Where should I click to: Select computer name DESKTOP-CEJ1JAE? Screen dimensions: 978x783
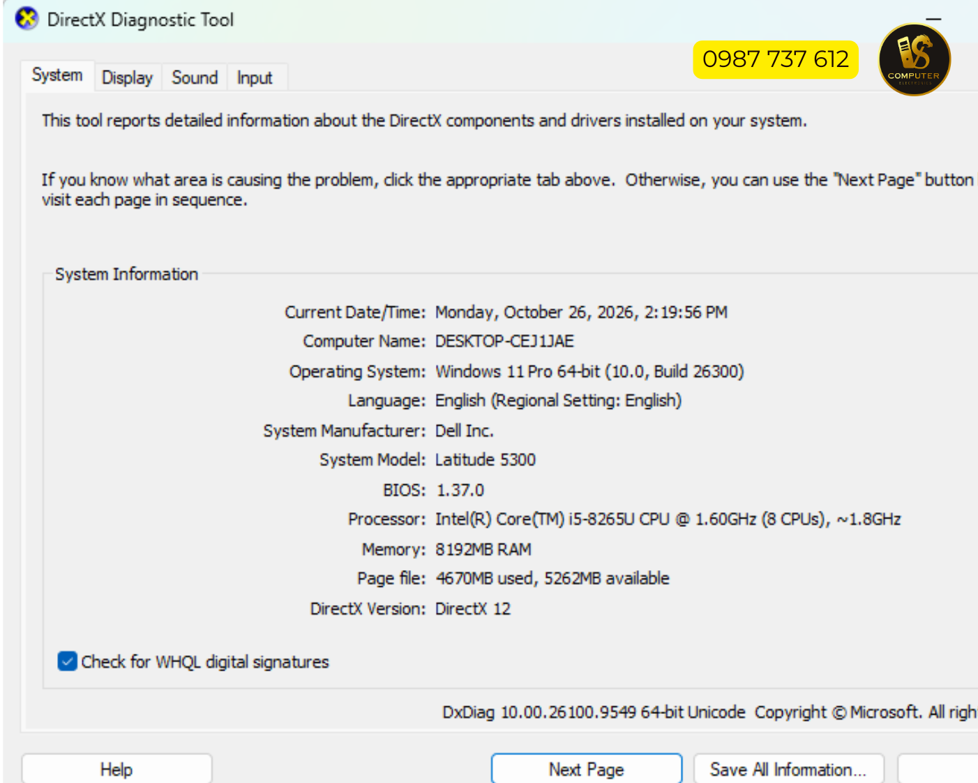(504, 341)
